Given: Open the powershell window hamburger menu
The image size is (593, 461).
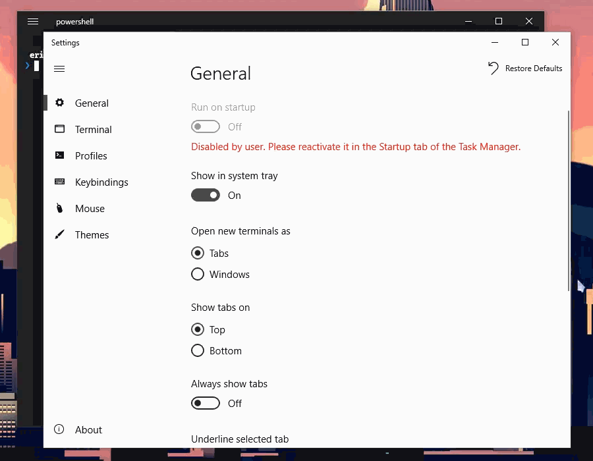Looking at the screenshot, I should click(x=33, y=21).
